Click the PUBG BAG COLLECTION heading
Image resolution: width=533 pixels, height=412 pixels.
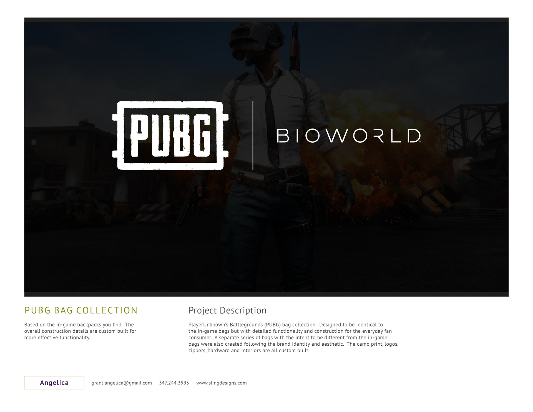[x=81, y=310]
